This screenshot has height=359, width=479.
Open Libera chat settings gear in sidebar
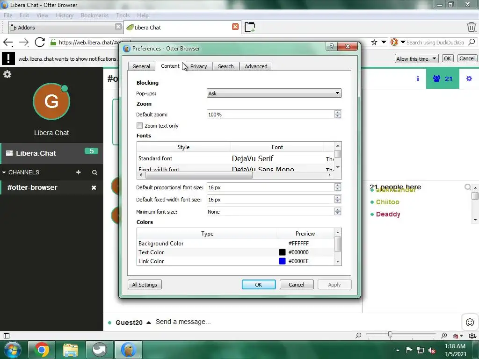coord(7,74)
